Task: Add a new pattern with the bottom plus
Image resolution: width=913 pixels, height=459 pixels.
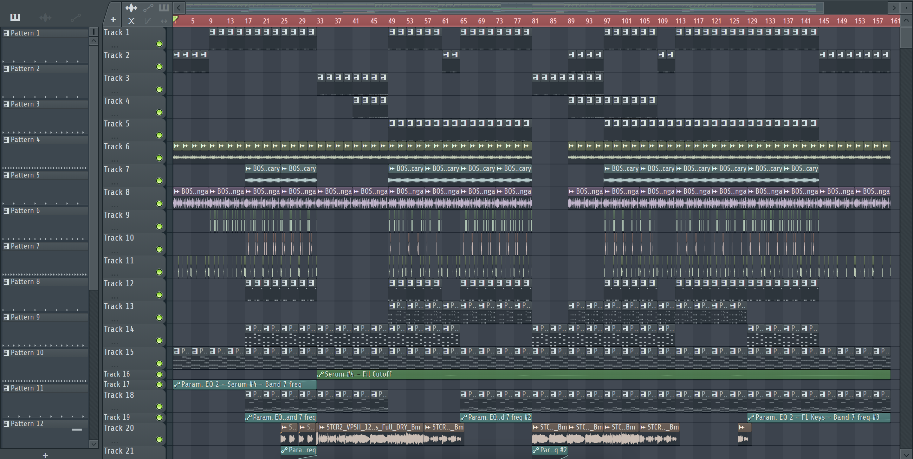Action: coord(45,455)
